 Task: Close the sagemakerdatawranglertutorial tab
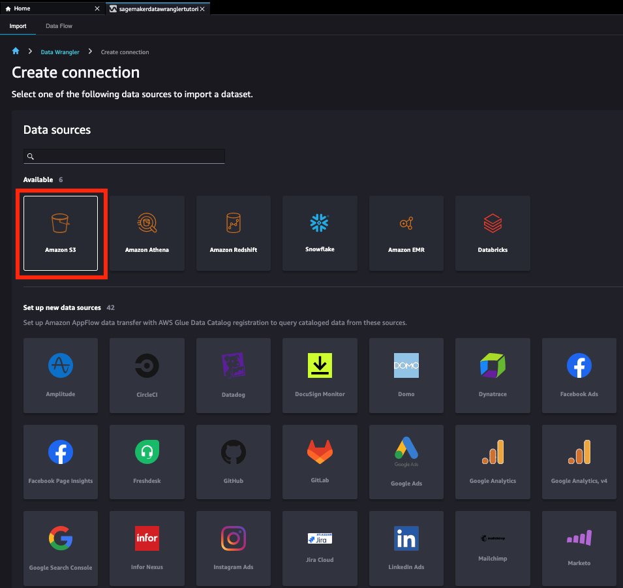pyautogui.click(x=202, y=8)
